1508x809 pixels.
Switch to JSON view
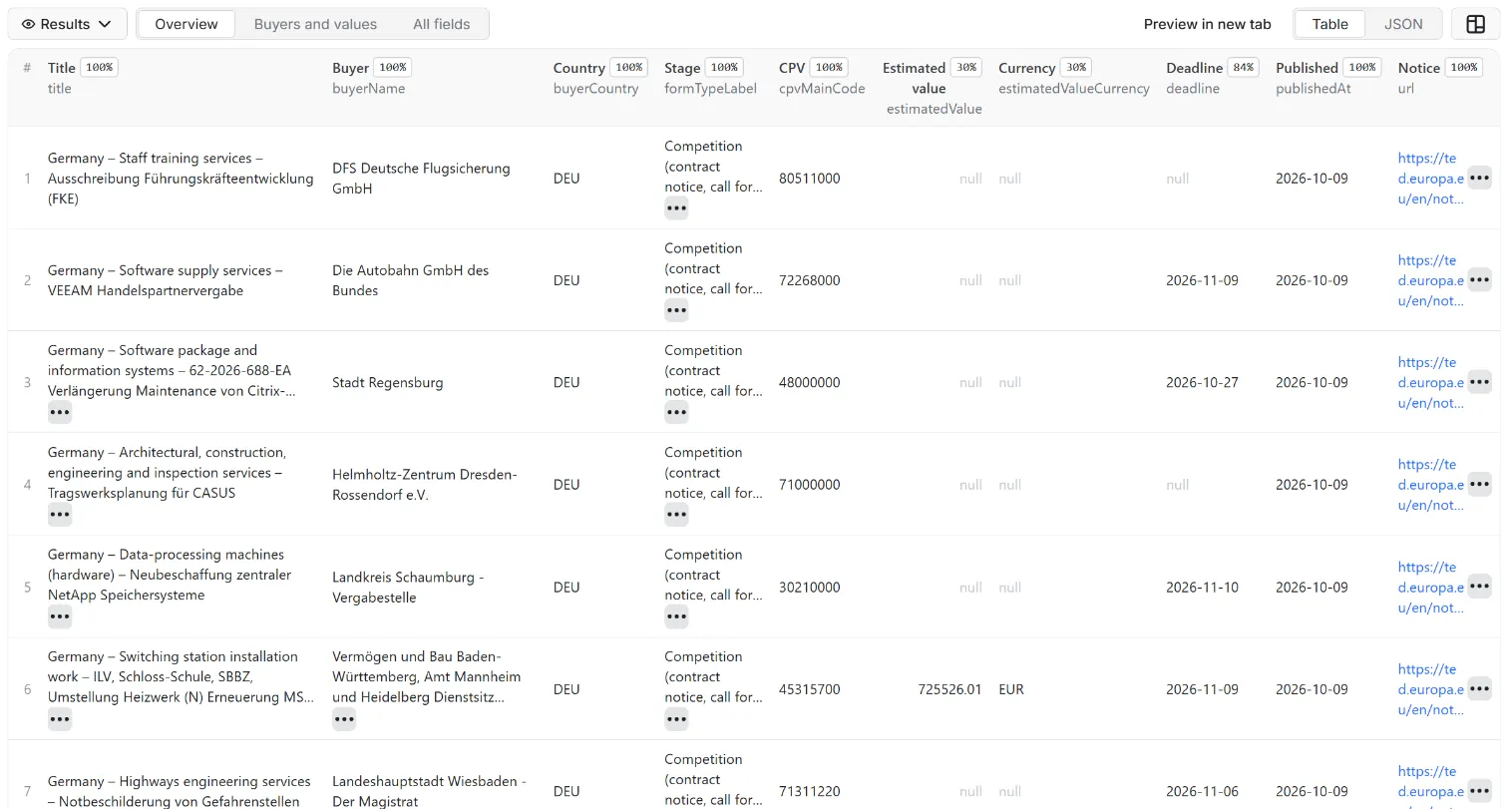1403,24
